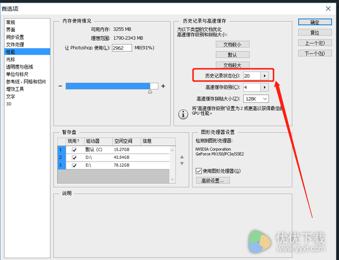Move scratch disk up with the up arrow
Image resolution: width=339 pixels, height=260 pixels.
click(x=182, y=157)
